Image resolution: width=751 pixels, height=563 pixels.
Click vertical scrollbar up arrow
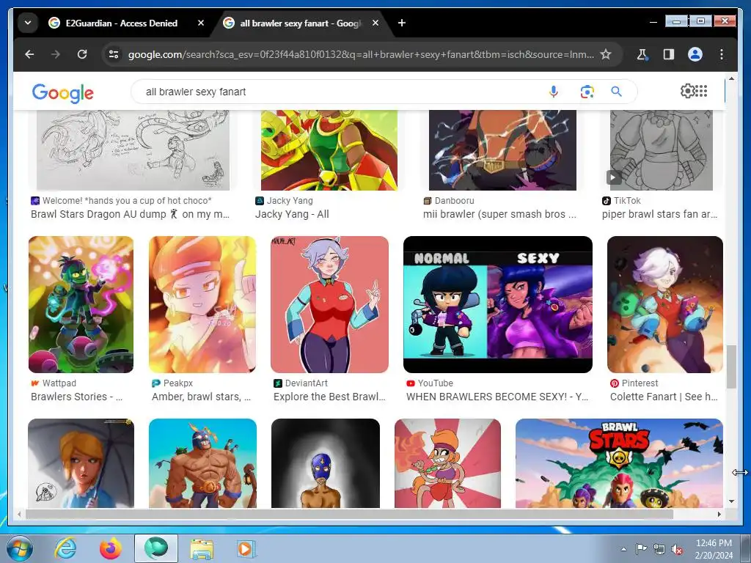click(731, 78)
